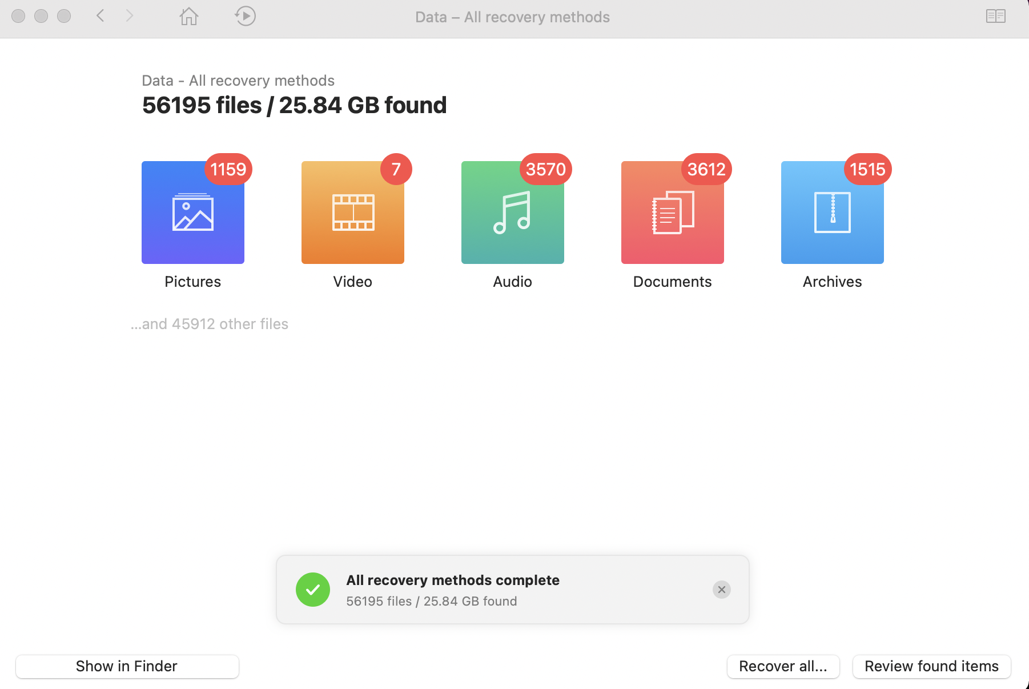Open the 45912 other files list

pyautogui.click(x=210, y=323)
